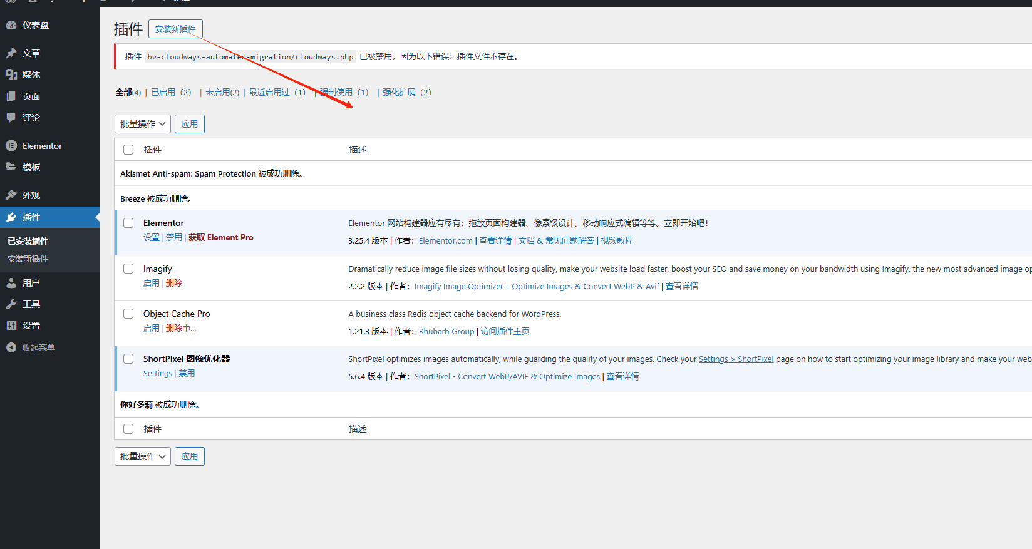Open Rhubarb Group author link
The height and width of the screenshot is (549, 1032).
446,331
